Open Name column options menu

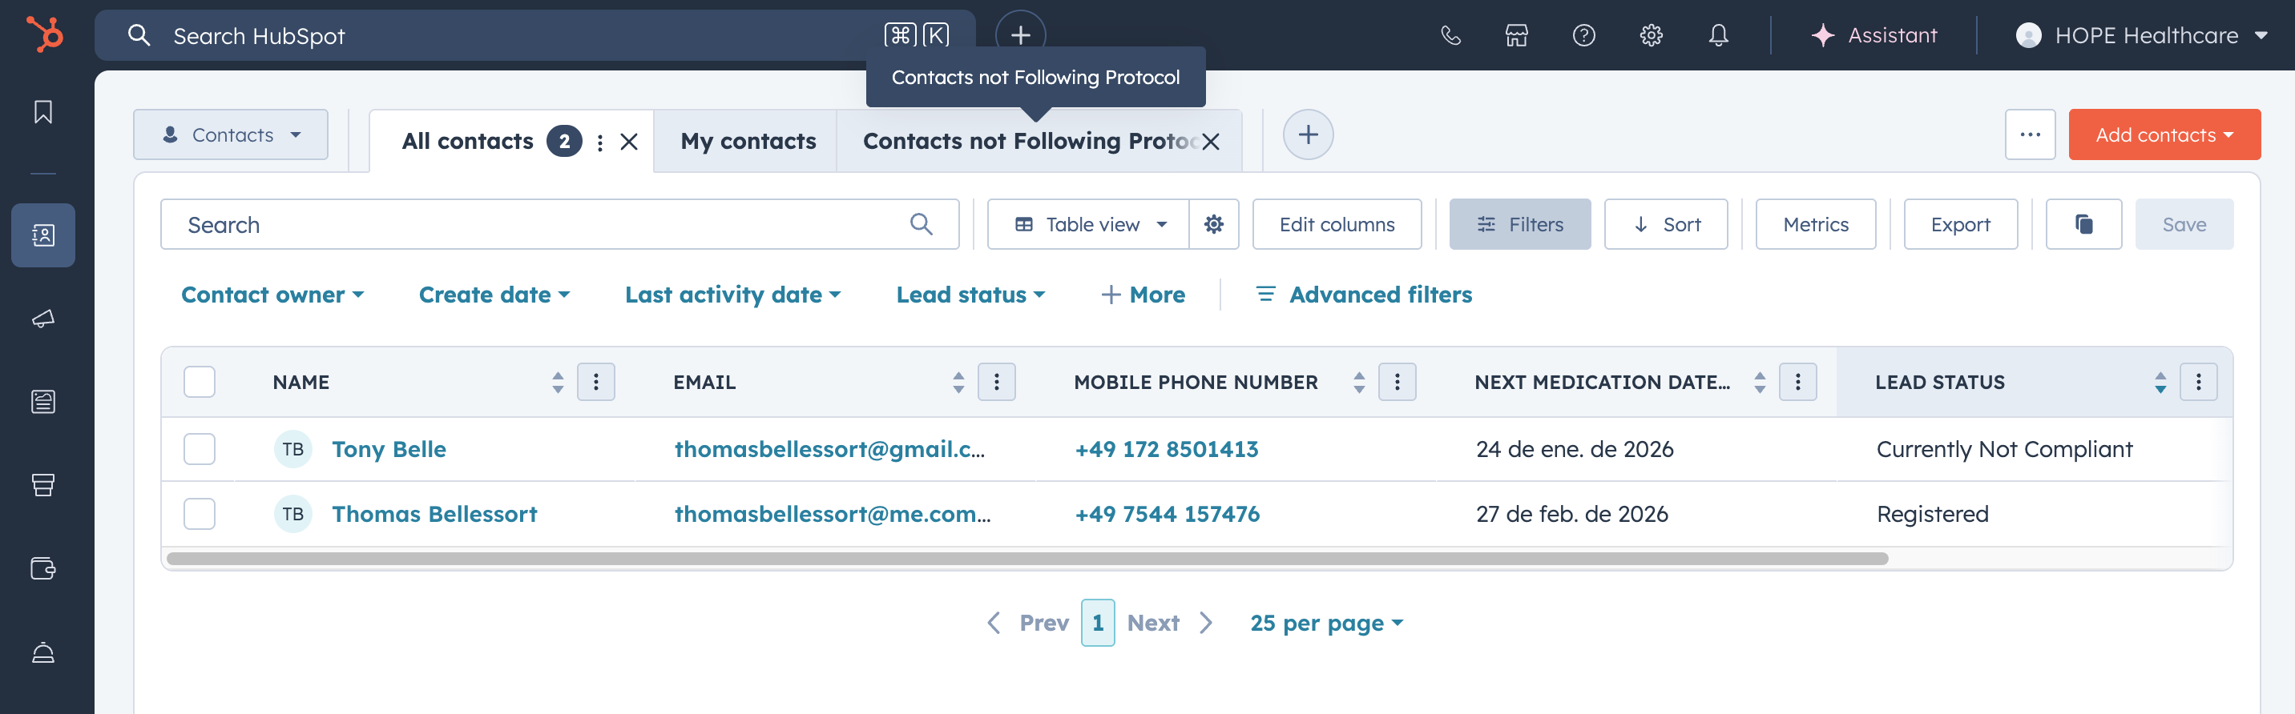coord(596,382)
